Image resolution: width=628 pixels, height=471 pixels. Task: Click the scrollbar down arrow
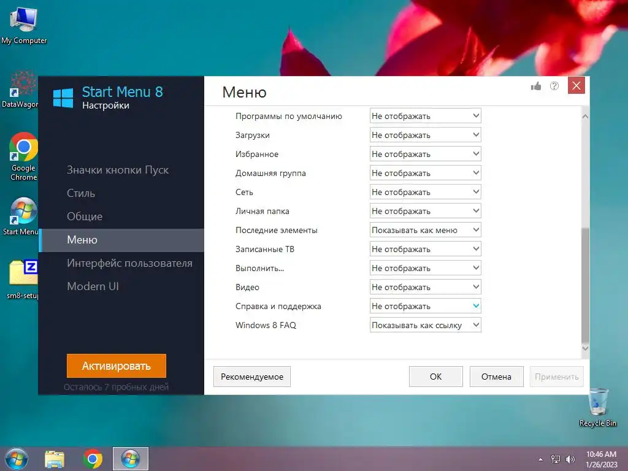[x=585, y=348]
